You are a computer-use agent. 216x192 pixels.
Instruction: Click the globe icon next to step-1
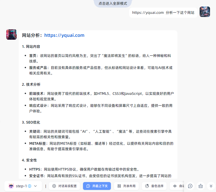coord(30,186)
